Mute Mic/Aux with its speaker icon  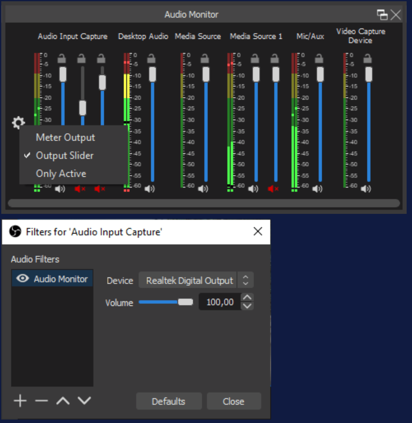coord(317,189)
